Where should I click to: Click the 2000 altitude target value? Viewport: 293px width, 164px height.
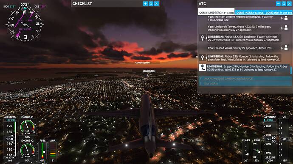(x=270, y=120)
